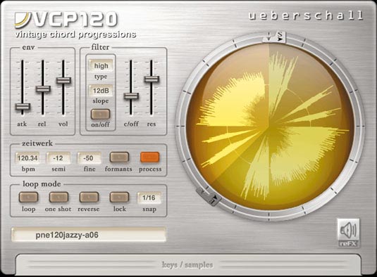Click the cutoff slider handle

(131, 96)
